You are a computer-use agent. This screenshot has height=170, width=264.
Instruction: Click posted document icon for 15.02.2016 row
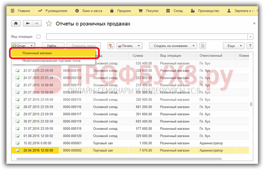[x=17, y=143]
